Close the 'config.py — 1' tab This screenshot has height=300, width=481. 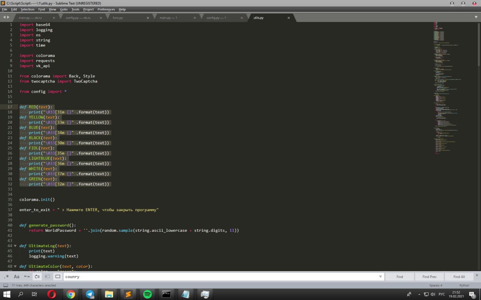pyautogui.click(x=242, y=18)
